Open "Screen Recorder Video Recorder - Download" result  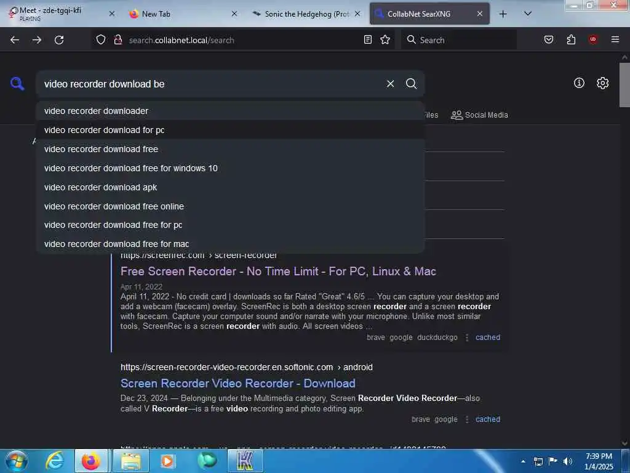pos(238,383)
